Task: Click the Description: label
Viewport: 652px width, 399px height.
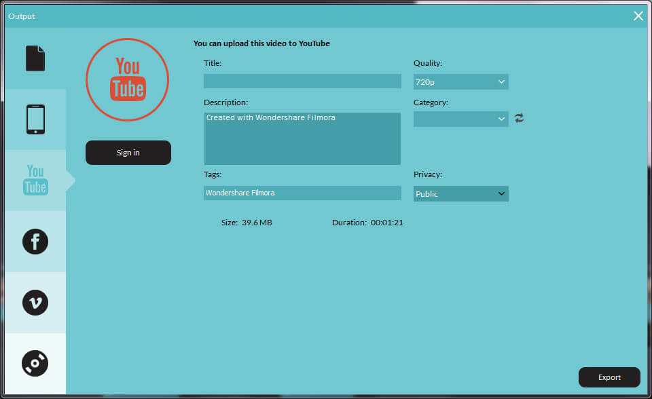Action: pos(225,102)
